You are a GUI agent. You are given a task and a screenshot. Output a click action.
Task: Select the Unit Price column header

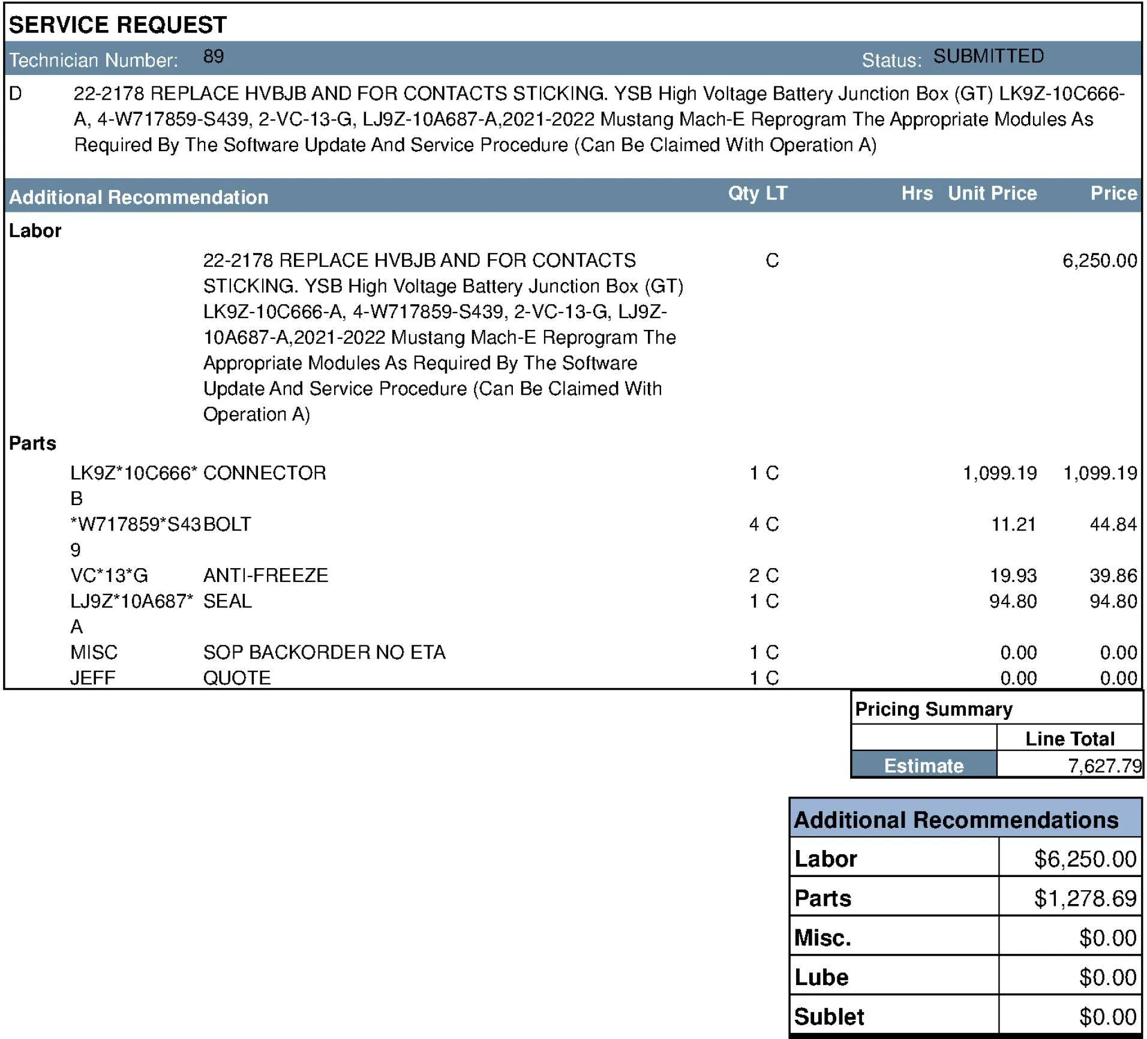click(992, 193)
